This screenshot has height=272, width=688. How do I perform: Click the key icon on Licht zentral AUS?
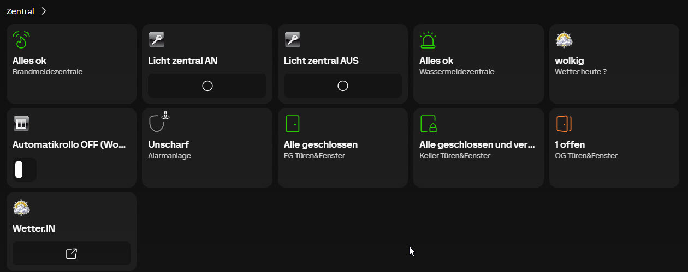[x=293, y=40]
